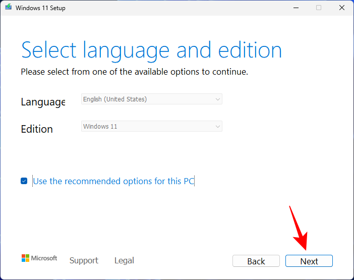Minimize the Windows 11 Setup window

click(x=296, y=8)
